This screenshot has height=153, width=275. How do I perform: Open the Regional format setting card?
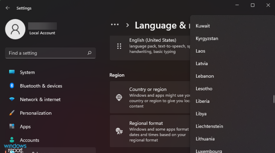point(150,132)
